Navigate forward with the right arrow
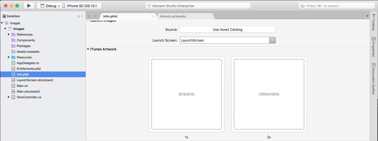This screenshot has width=378, height=141. point(96,16)
